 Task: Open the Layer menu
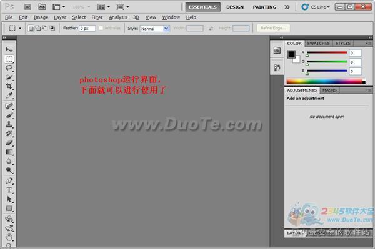[x=60, y=17]
